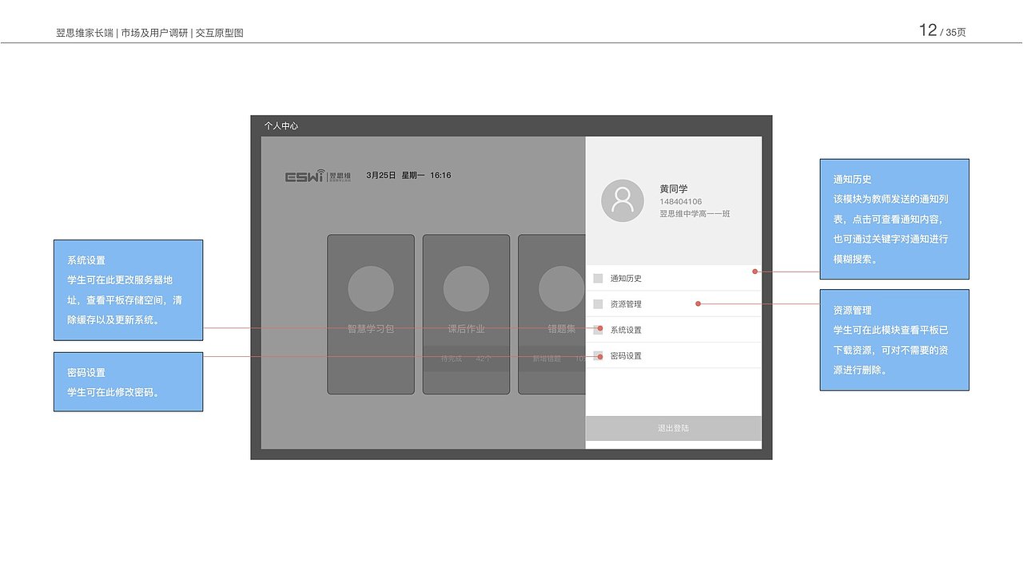
Task: Click the 通知历史 annotation box
Action: (894, 219)
